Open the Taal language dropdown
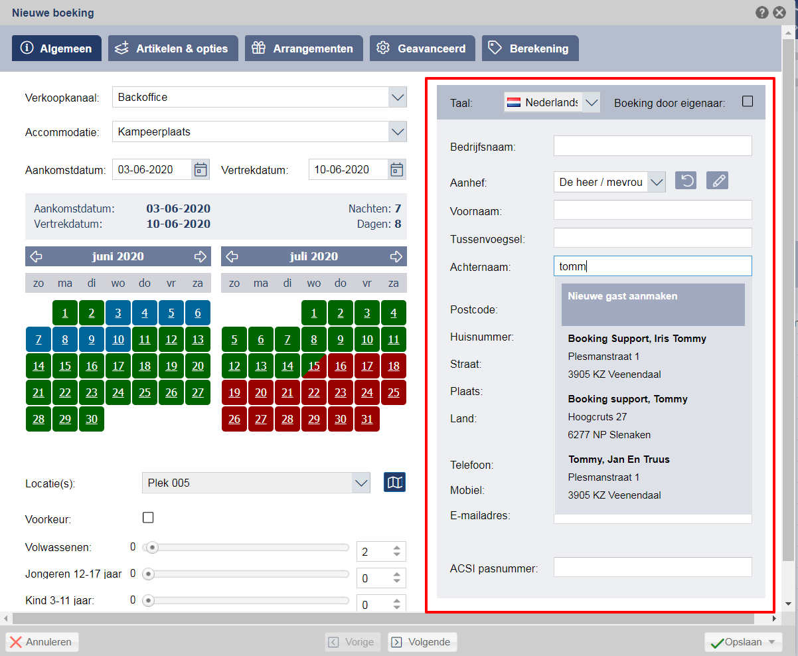This screenshot has height=656, width=798. click(x=591, y=103)
